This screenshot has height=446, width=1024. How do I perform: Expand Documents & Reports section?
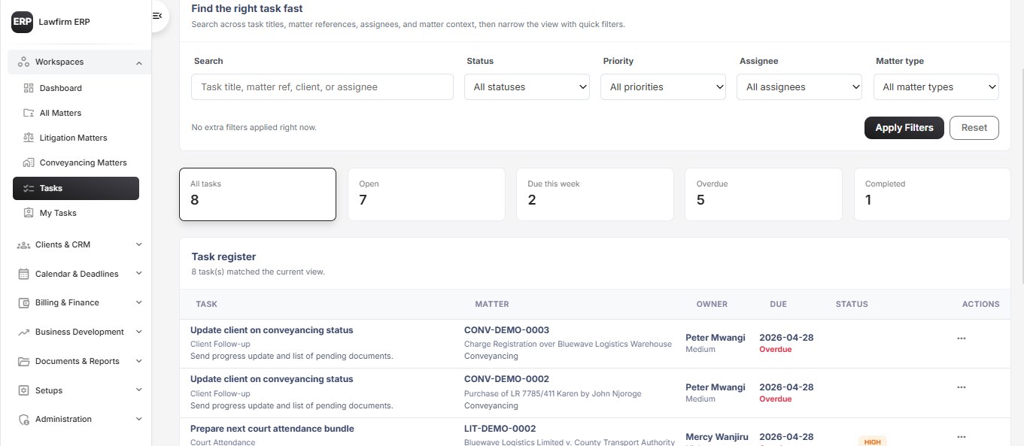pos(138,361)
